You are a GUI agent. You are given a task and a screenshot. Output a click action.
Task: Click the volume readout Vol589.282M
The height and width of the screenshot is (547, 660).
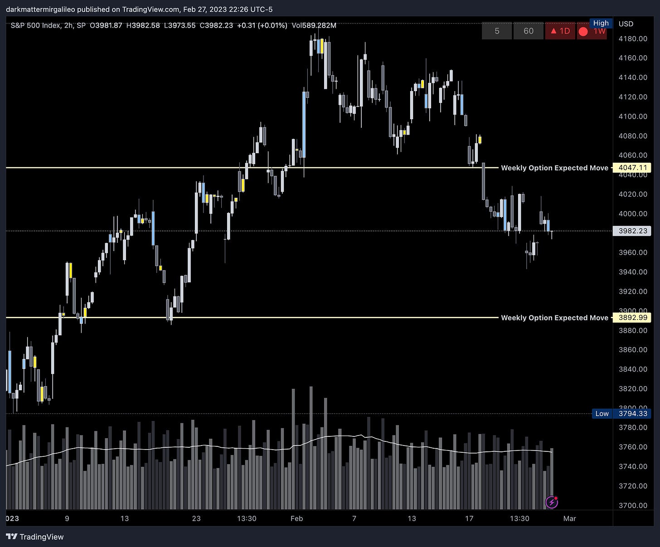pos(314,25)
